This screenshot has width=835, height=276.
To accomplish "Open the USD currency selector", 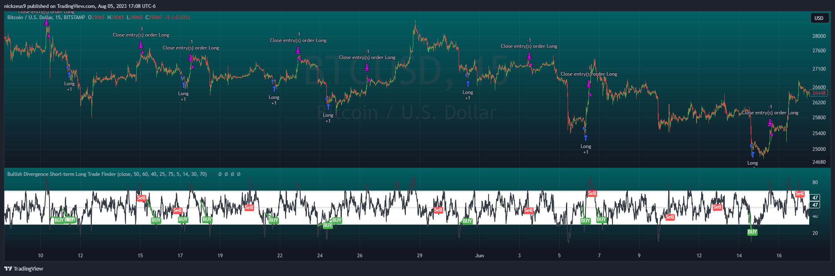I will point(819,18).
